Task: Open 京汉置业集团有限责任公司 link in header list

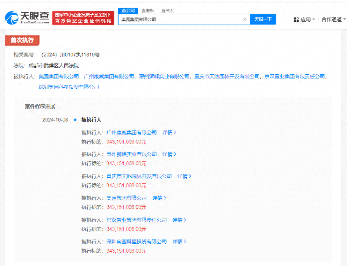Action: [x=295, y=77]
